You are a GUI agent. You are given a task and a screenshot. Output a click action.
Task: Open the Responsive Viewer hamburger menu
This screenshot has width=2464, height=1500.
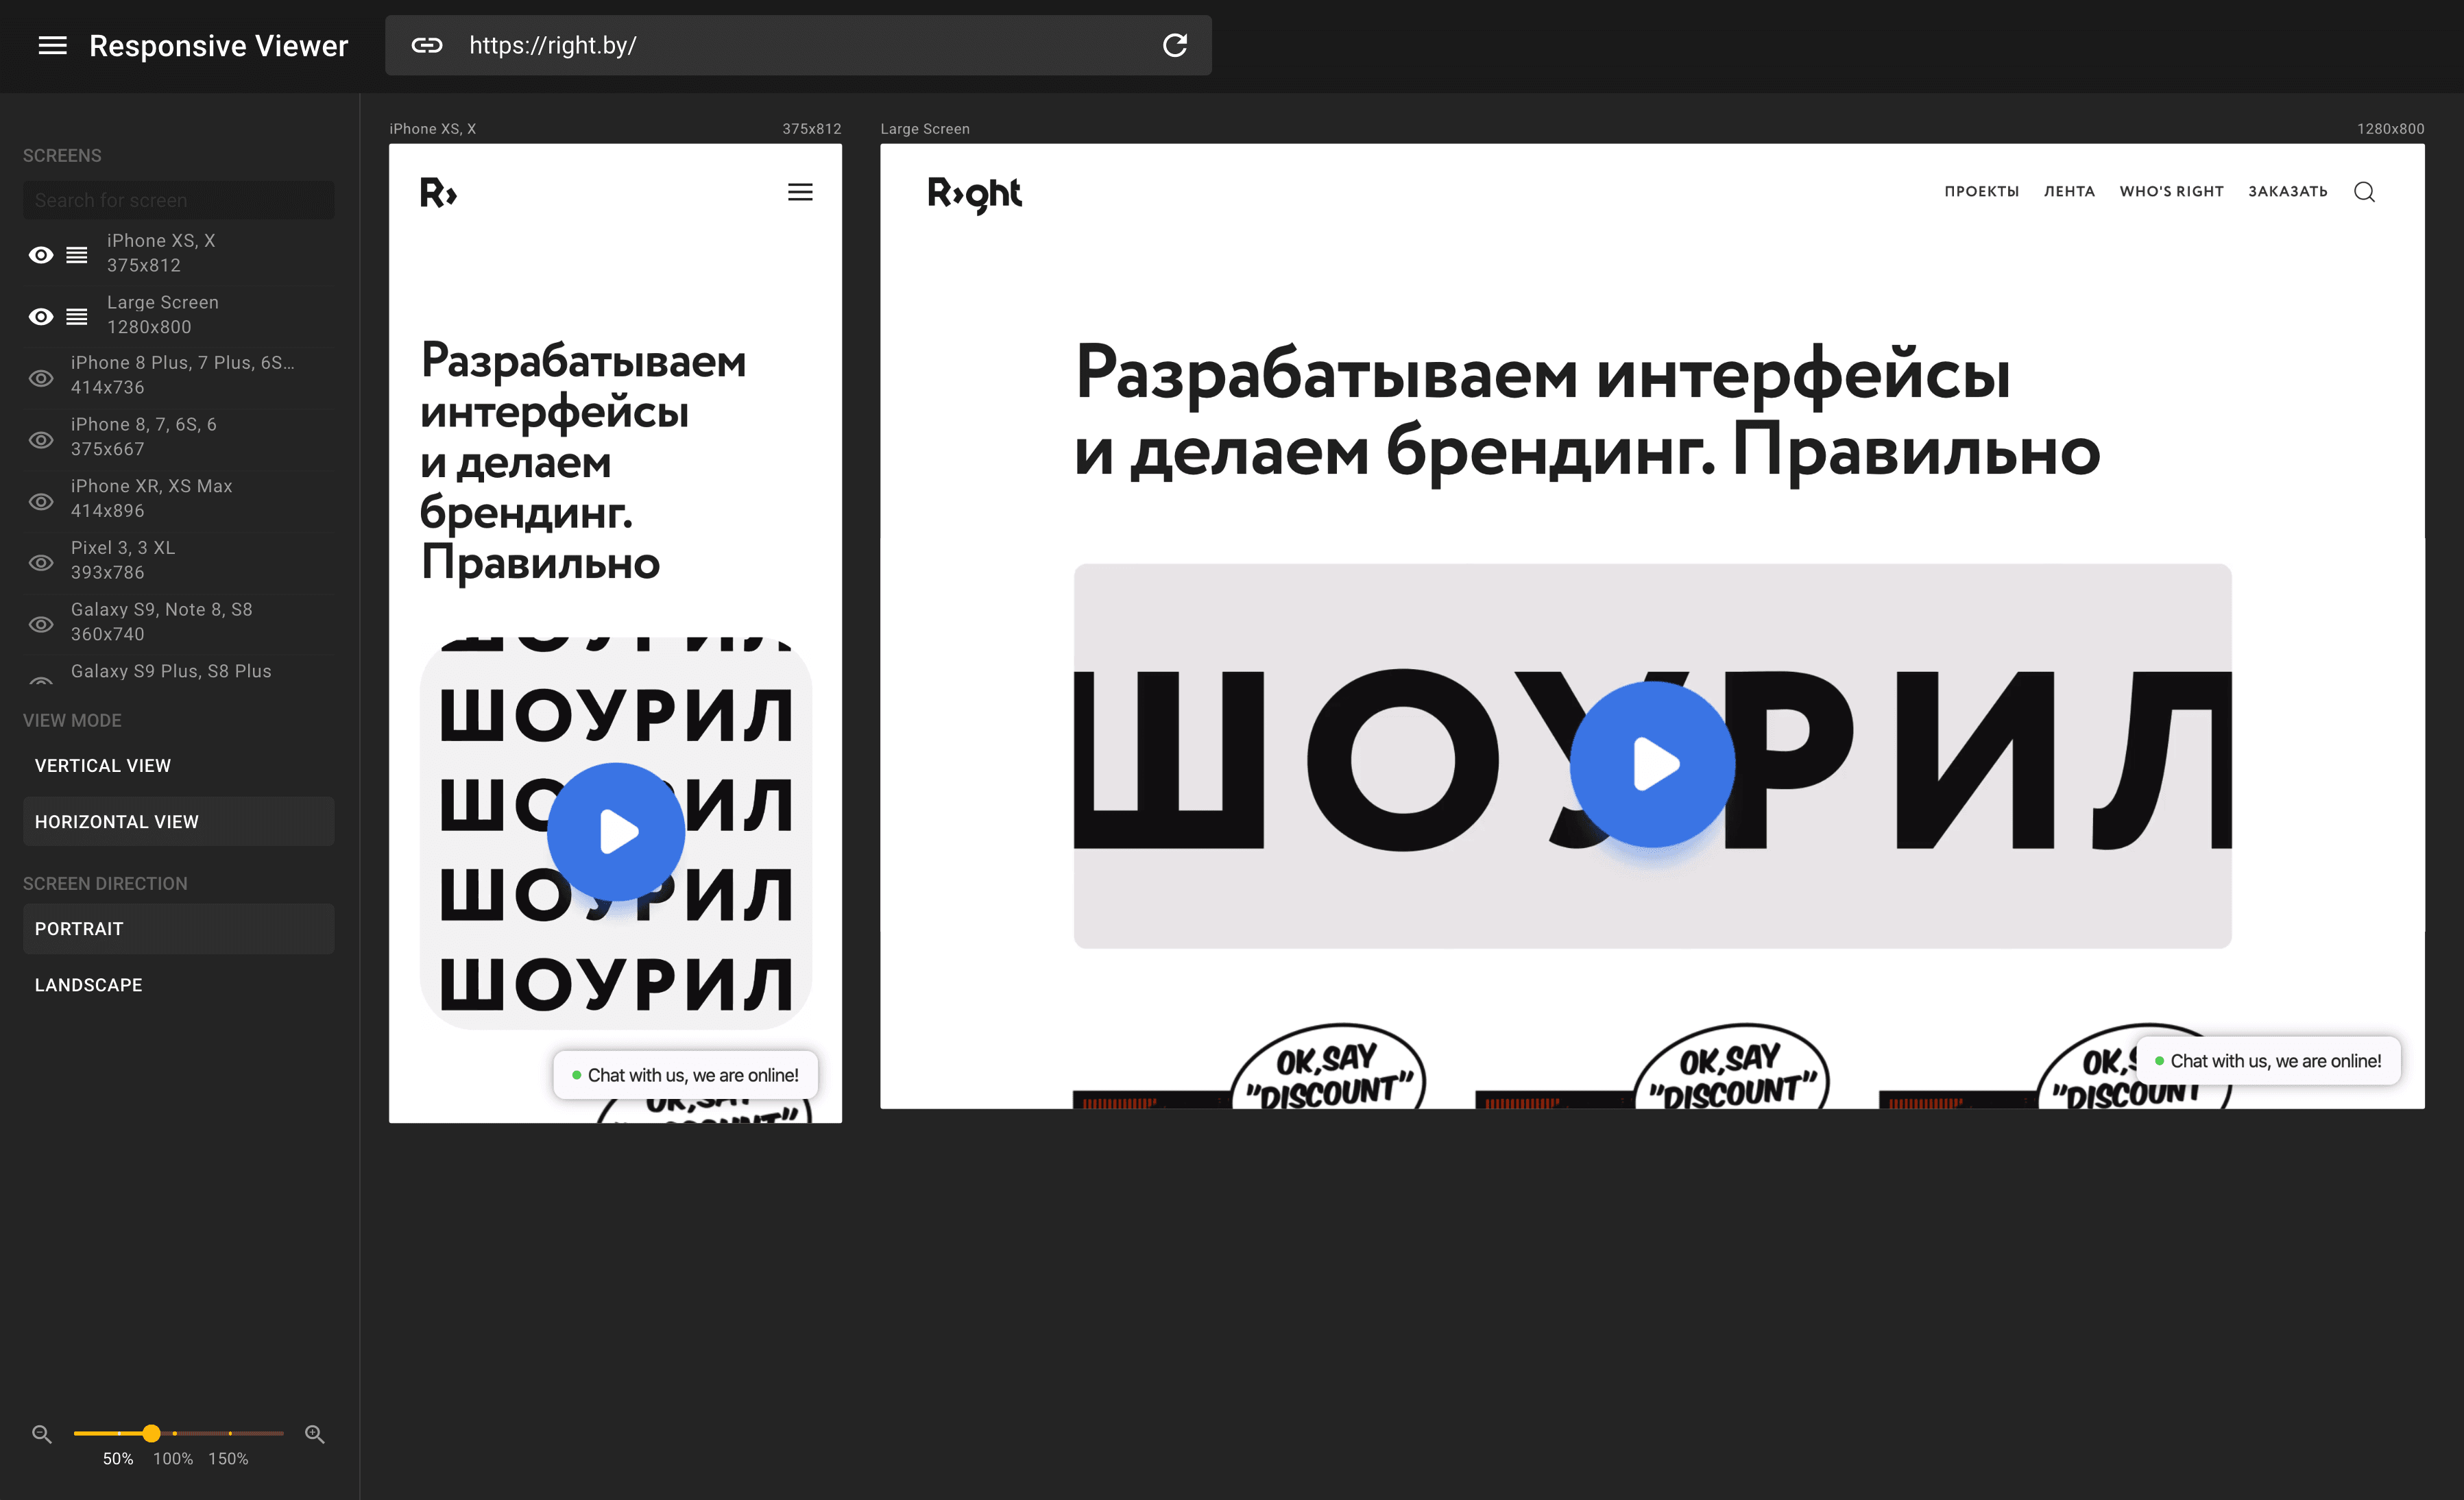(52, 45)
